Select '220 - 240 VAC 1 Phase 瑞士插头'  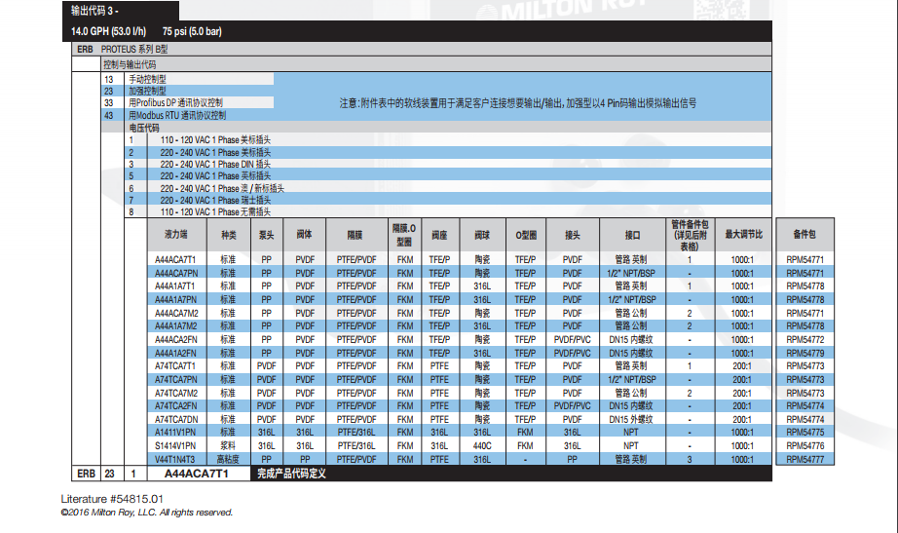click(x=215, y=200)
